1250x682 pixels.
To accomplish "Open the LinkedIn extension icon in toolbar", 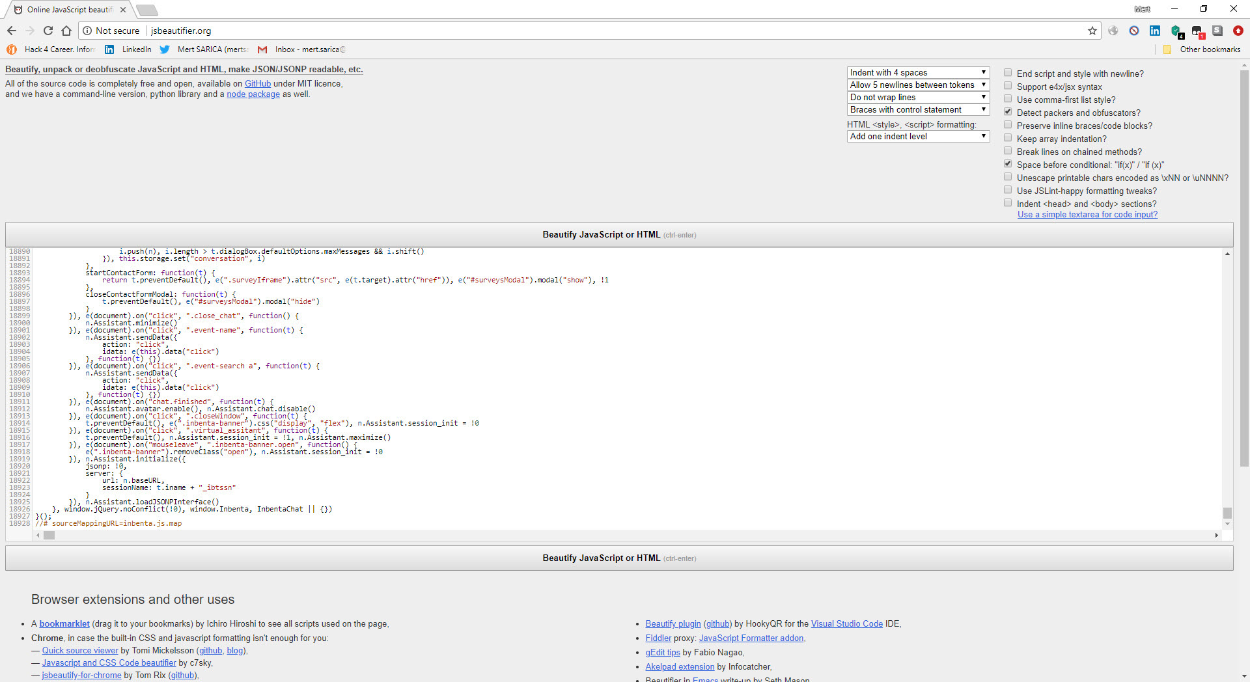I will [1155, 31].
